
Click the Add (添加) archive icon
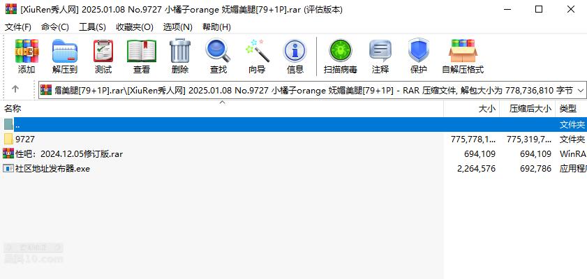(27, 51)
